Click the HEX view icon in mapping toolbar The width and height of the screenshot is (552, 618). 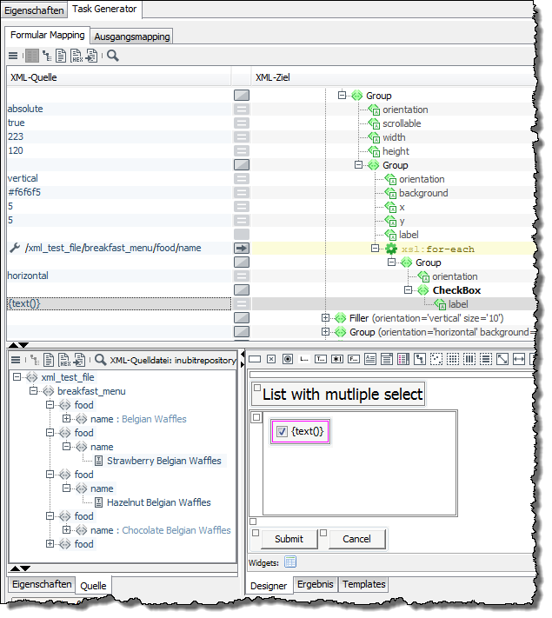(x=76, y=56)
